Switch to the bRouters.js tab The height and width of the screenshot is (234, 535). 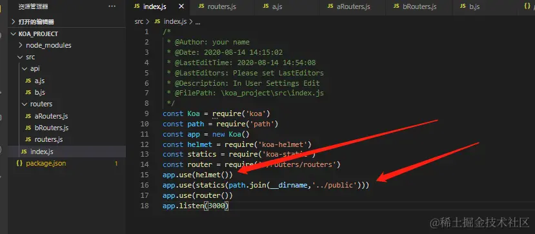(x=419, y=6)
